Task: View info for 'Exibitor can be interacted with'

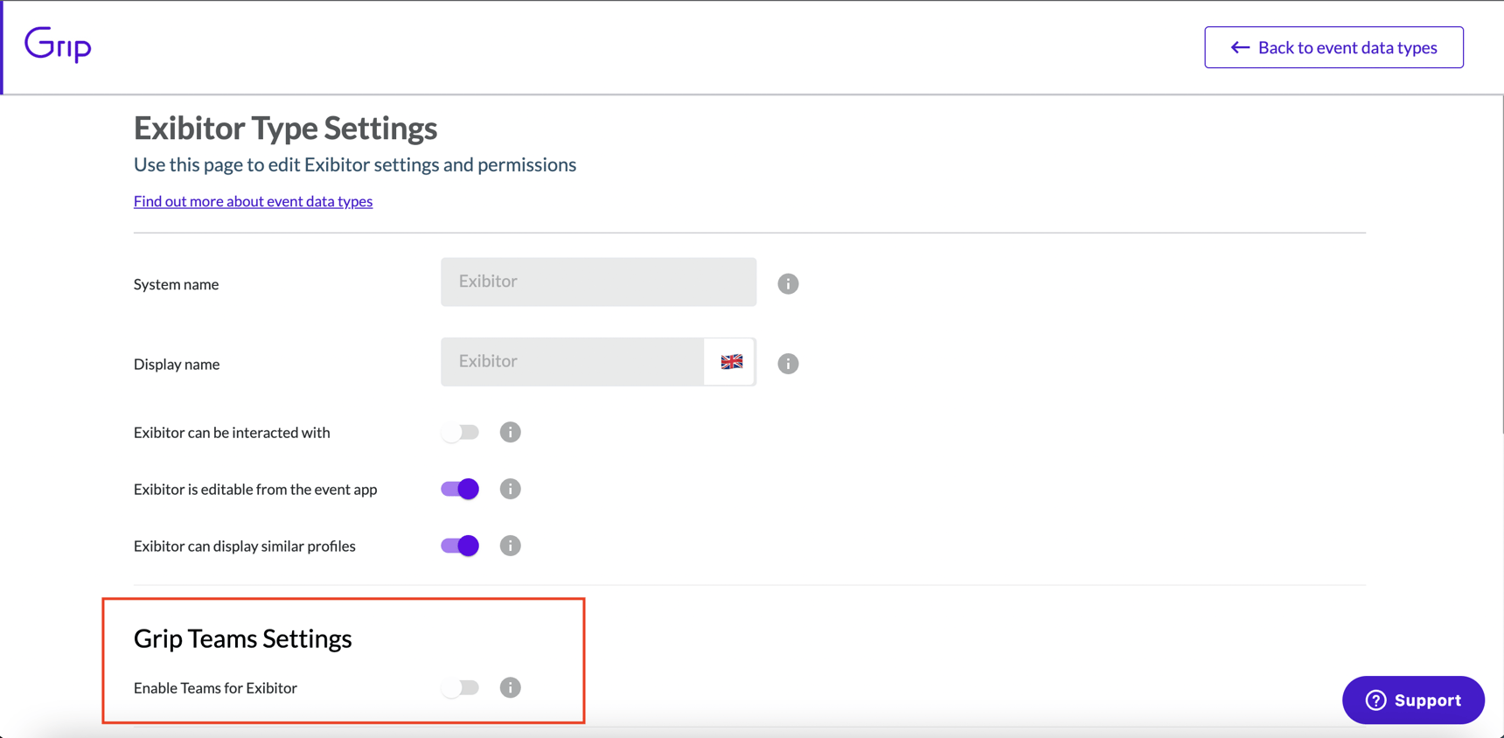Action: tap(511, 432)
